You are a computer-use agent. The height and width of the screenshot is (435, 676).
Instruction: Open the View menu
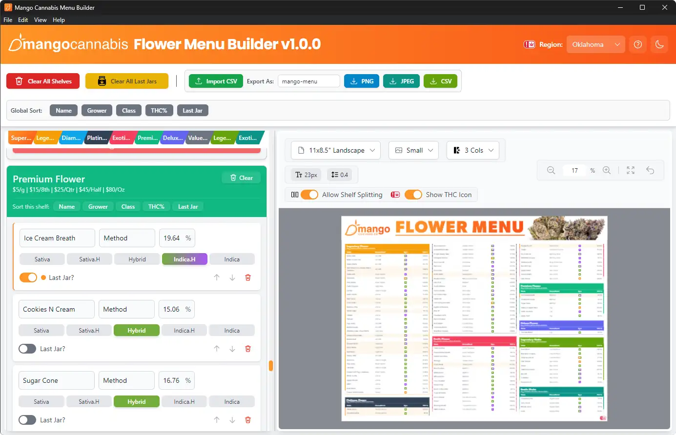[40, 20]
